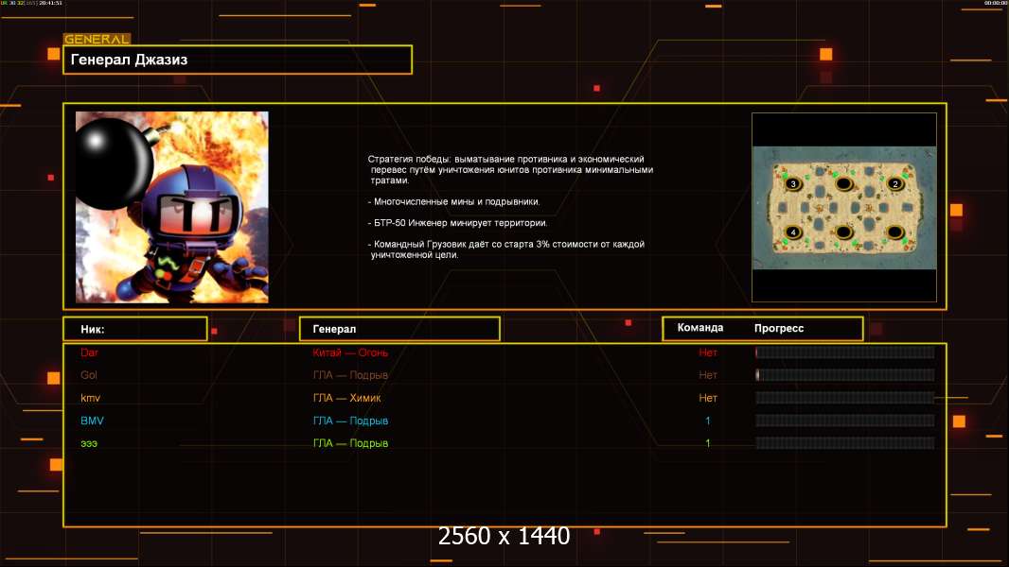Select player nickname 'BMV'
Screen dimensions: 1009x567
(92, 421)
